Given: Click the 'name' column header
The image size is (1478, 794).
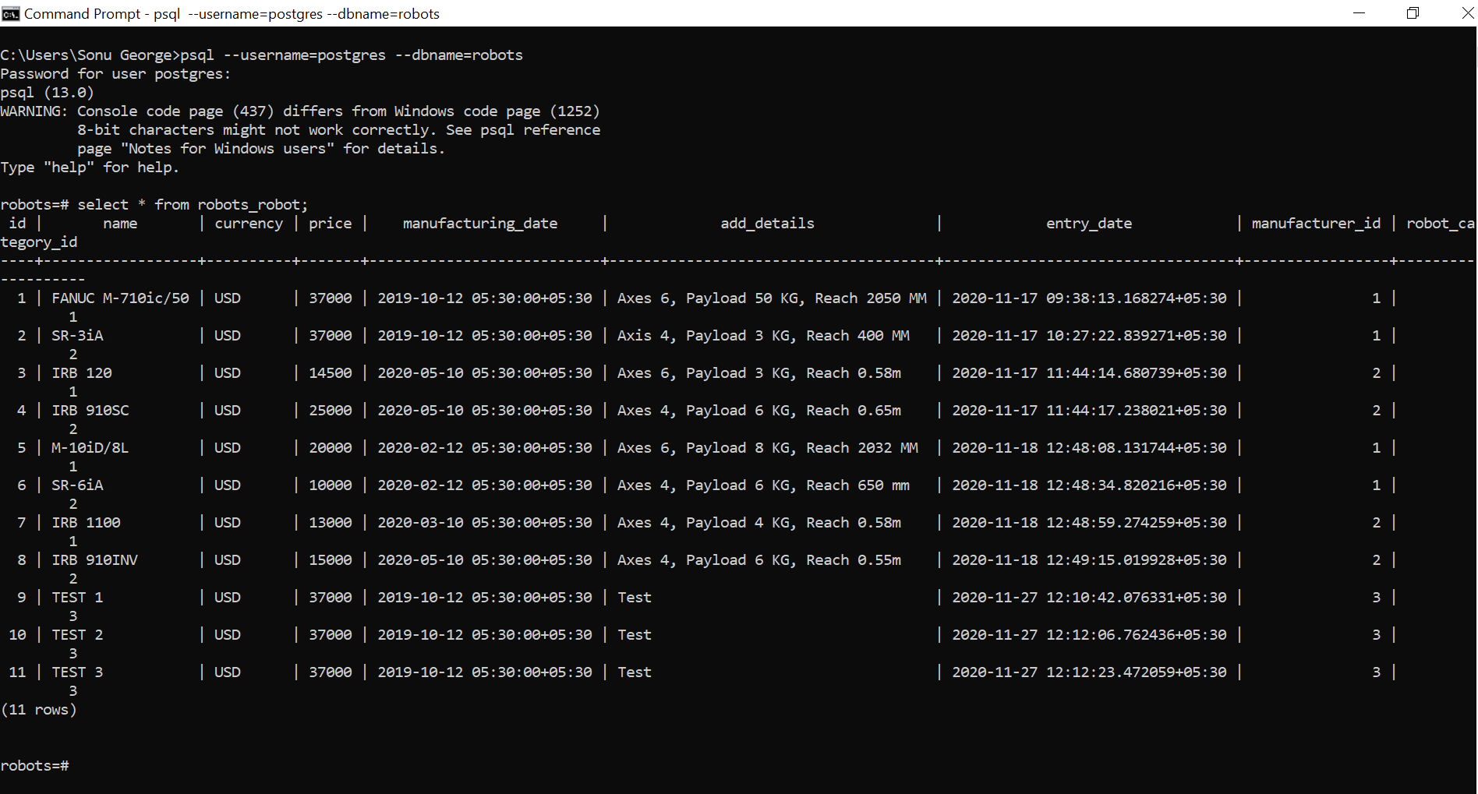Looking at the screenshot, I should point(120,224).
